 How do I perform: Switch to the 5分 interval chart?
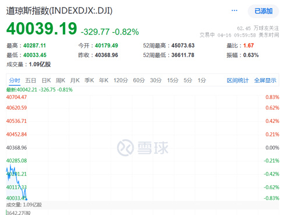click(188, 80)
